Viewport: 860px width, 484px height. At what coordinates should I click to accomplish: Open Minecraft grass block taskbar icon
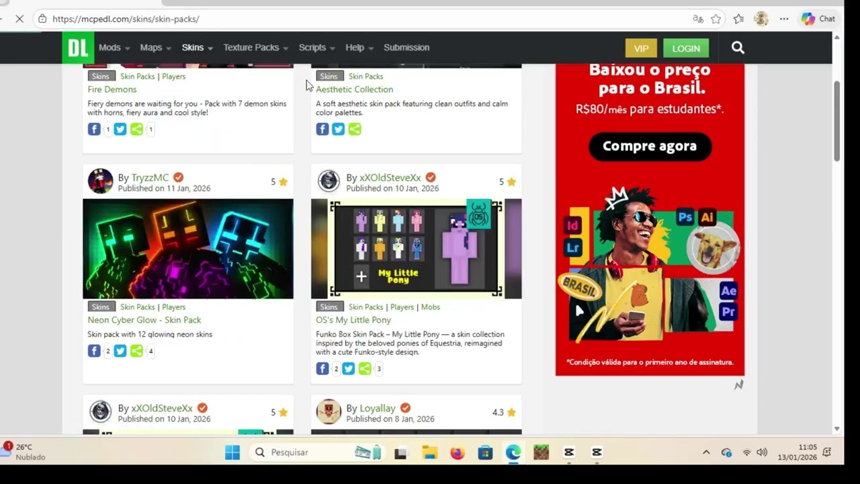coord(541,452)
